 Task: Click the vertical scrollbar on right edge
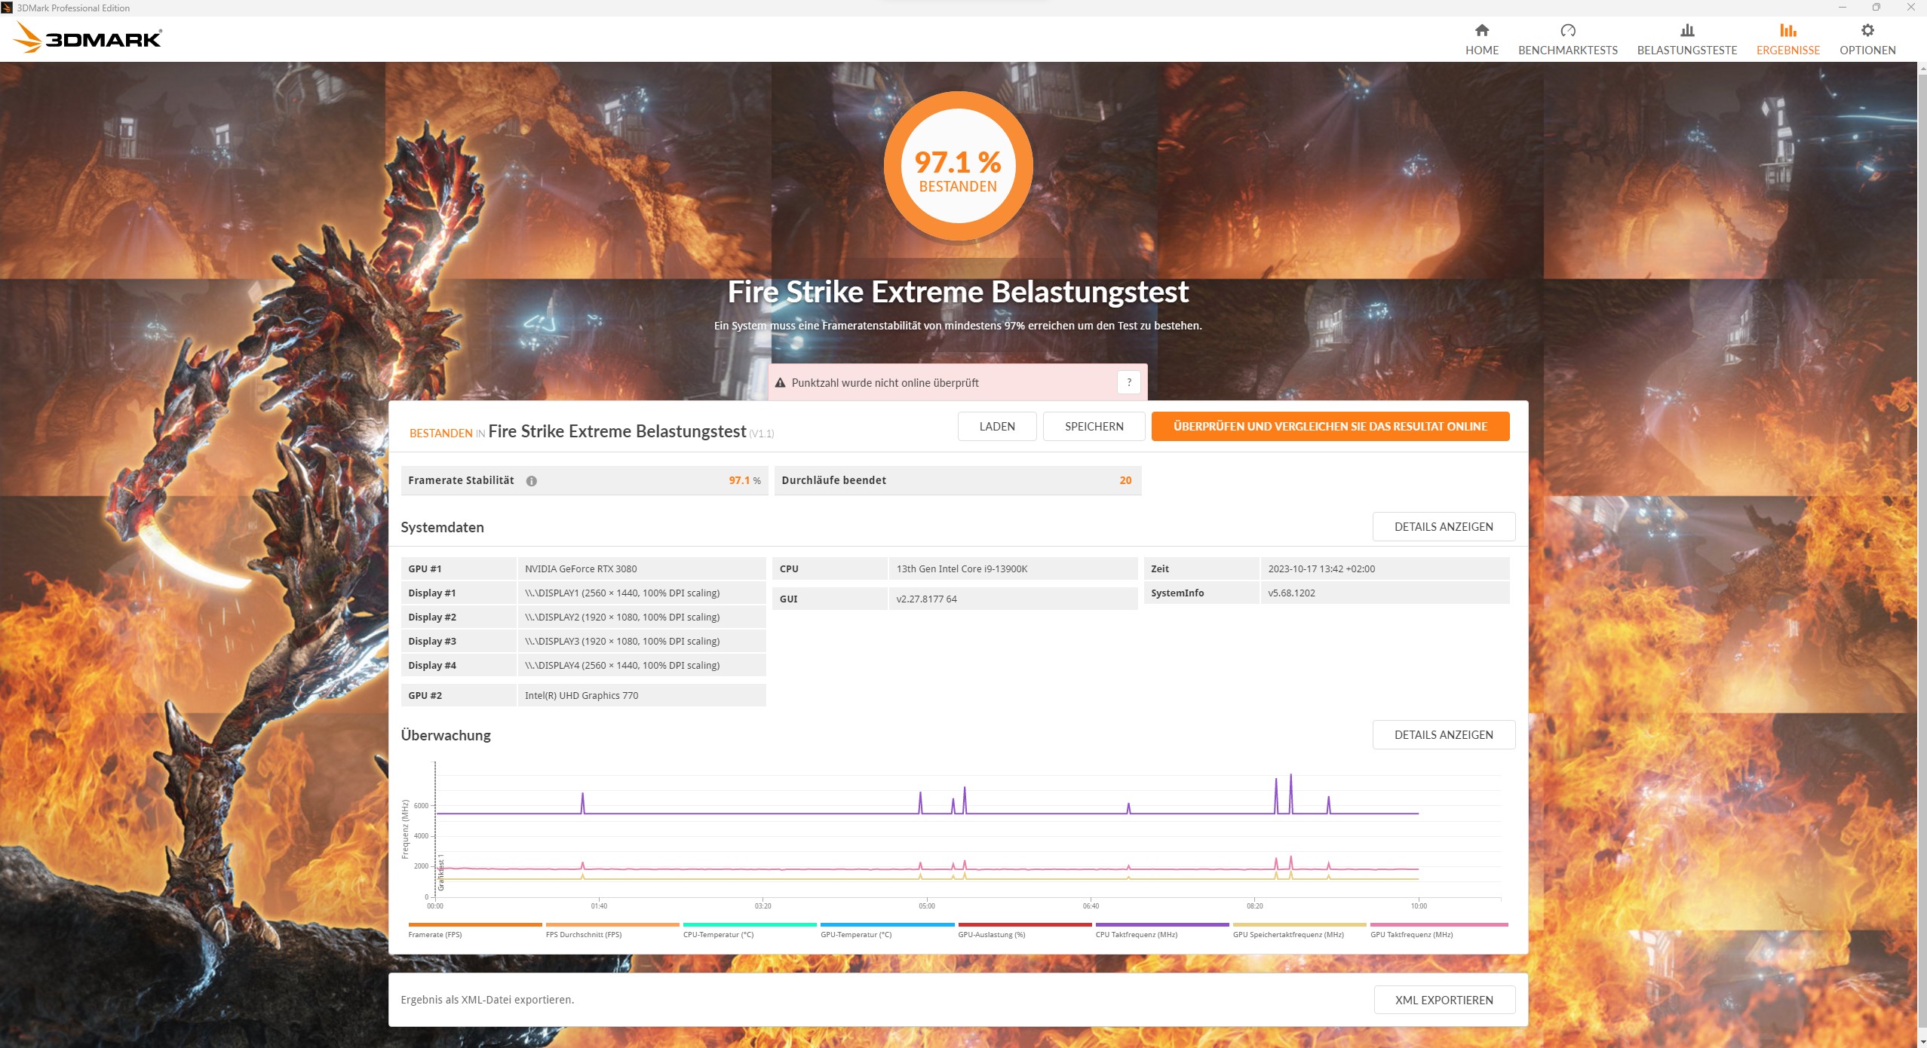tap(1921, 528)
